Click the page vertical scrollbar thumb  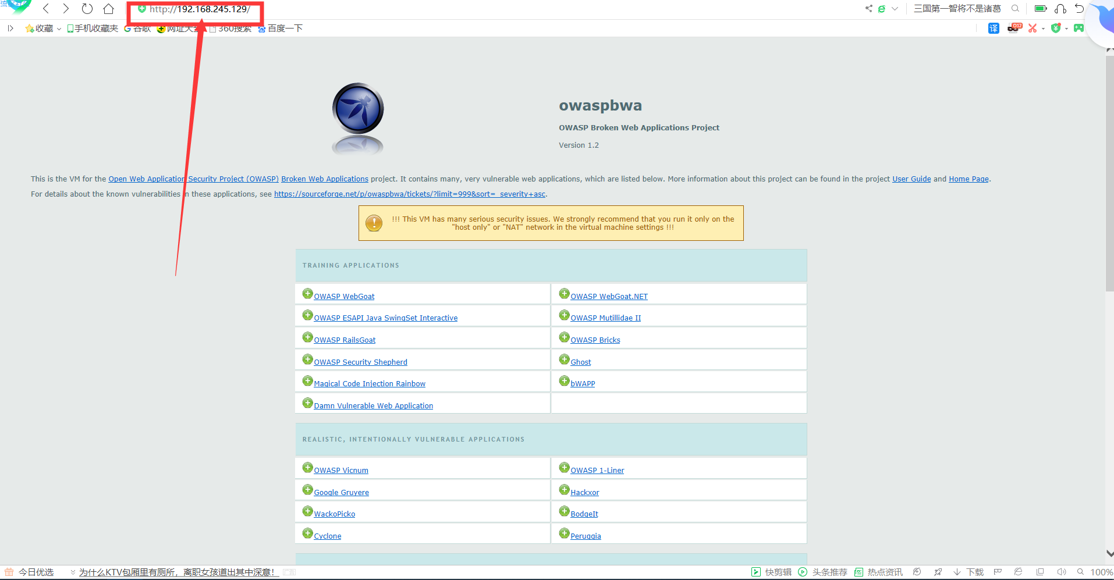(x=1109, y=173)
